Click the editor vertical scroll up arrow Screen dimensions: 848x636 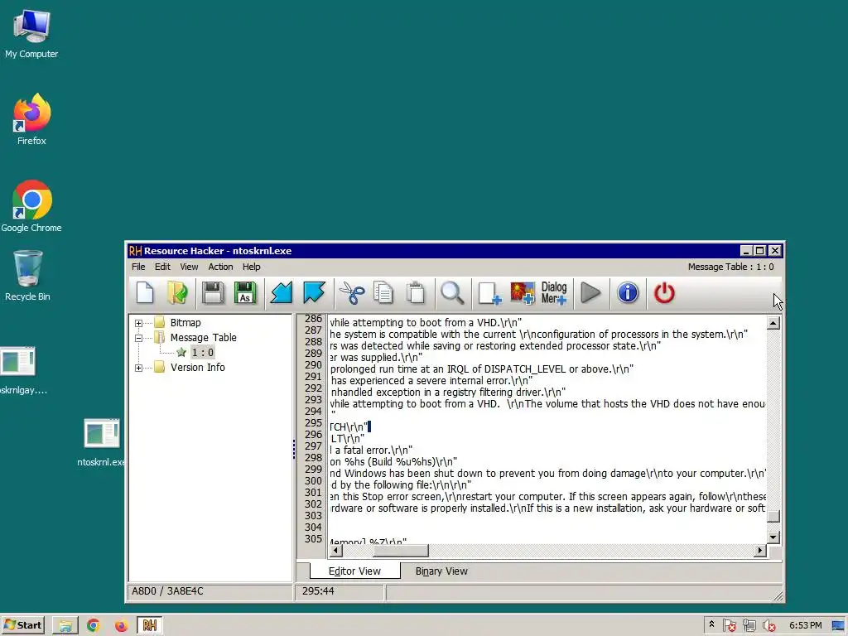773,323
